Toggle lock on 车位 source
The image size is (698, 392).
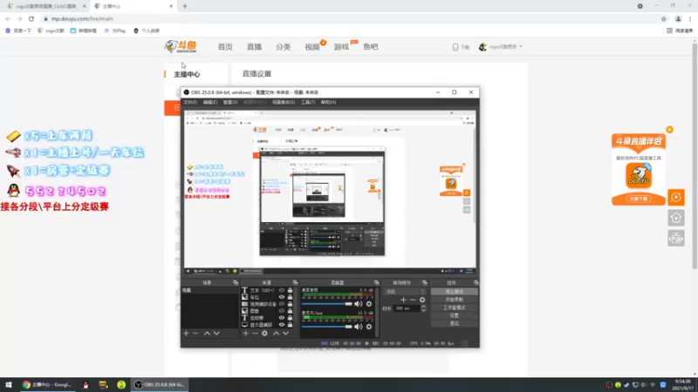click(290, 297)
